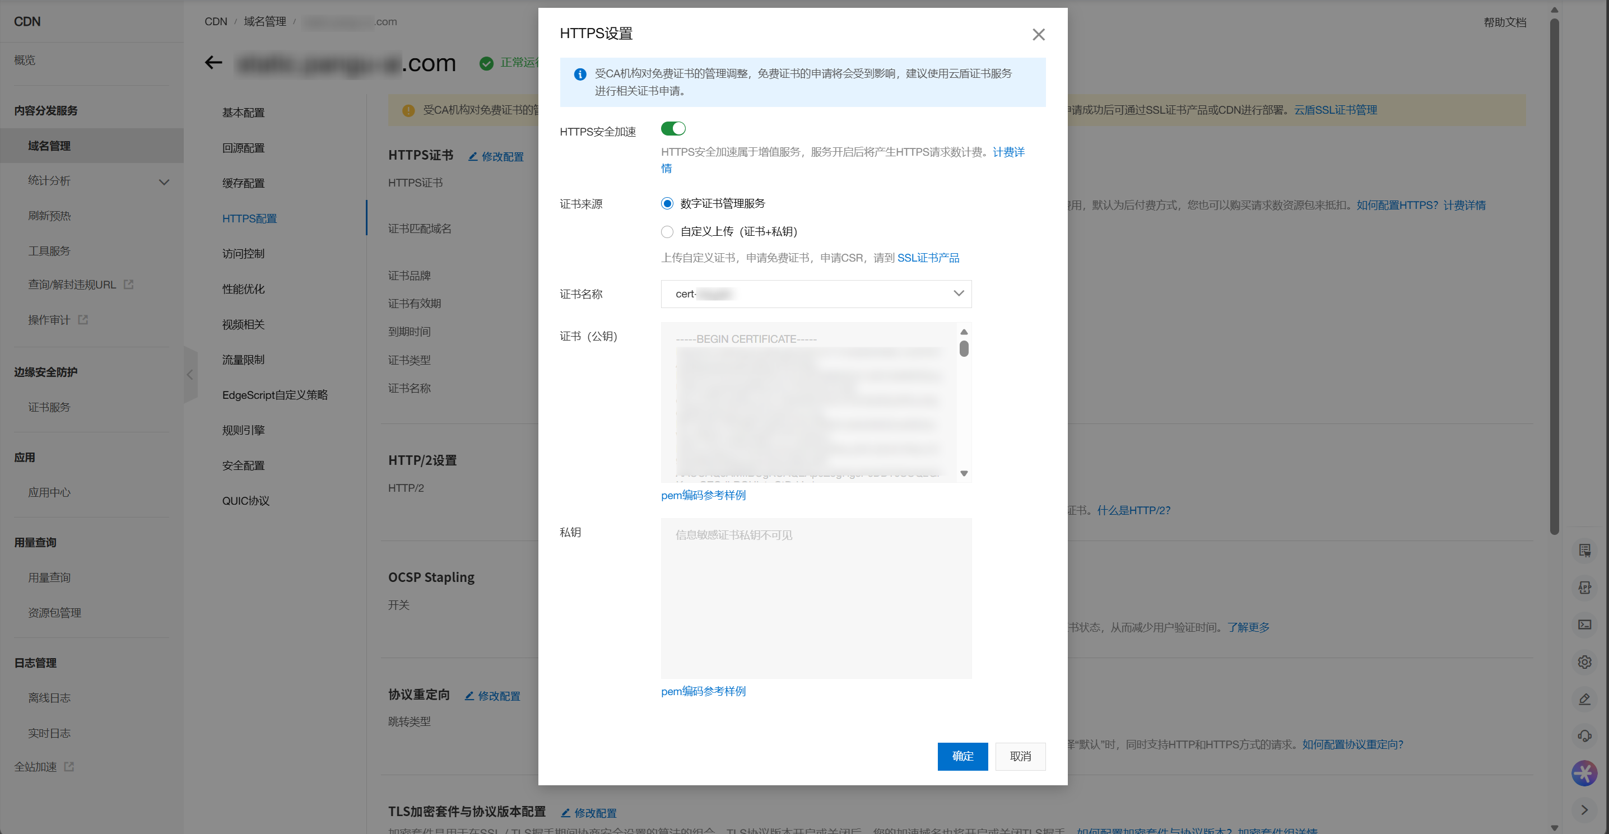1609x834 pixels.
Task: Open the colorful AI assistant icon
Action: point(1585,773)
